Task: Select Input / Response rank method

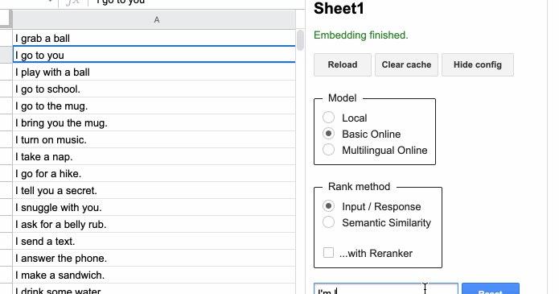Action: (328, 206)
